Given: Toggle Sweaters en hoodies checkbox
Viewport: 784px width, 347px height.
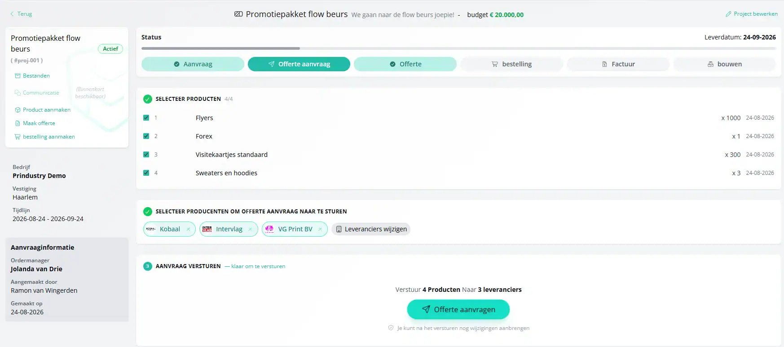Looking at the screenshot, I should click(x=146, y=173).
